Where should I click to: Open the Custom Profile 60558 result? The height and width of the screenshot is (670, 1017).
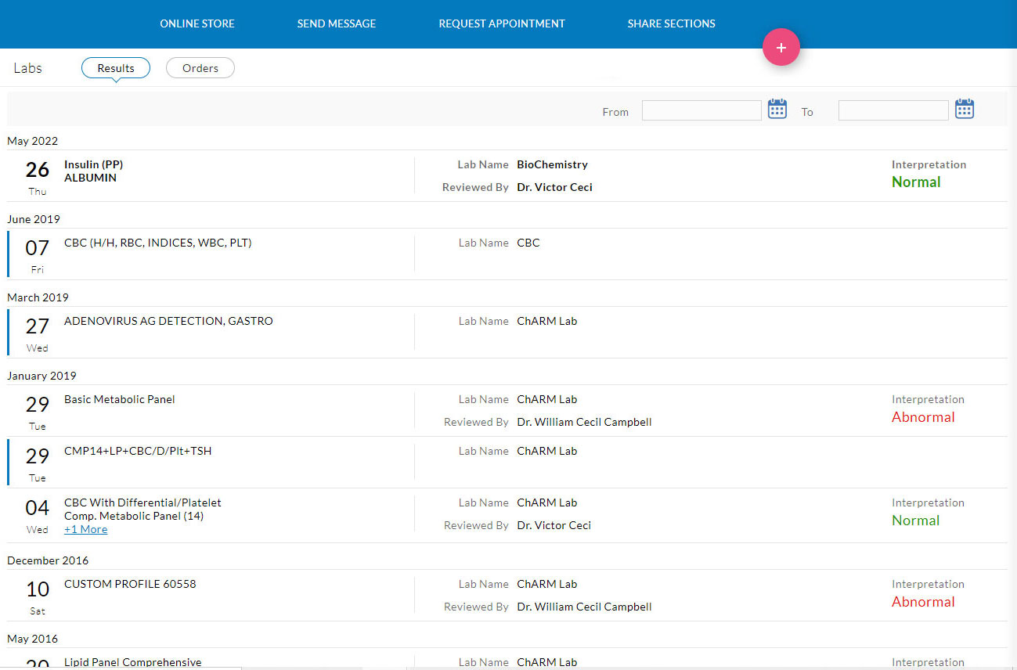click(130, 584)
